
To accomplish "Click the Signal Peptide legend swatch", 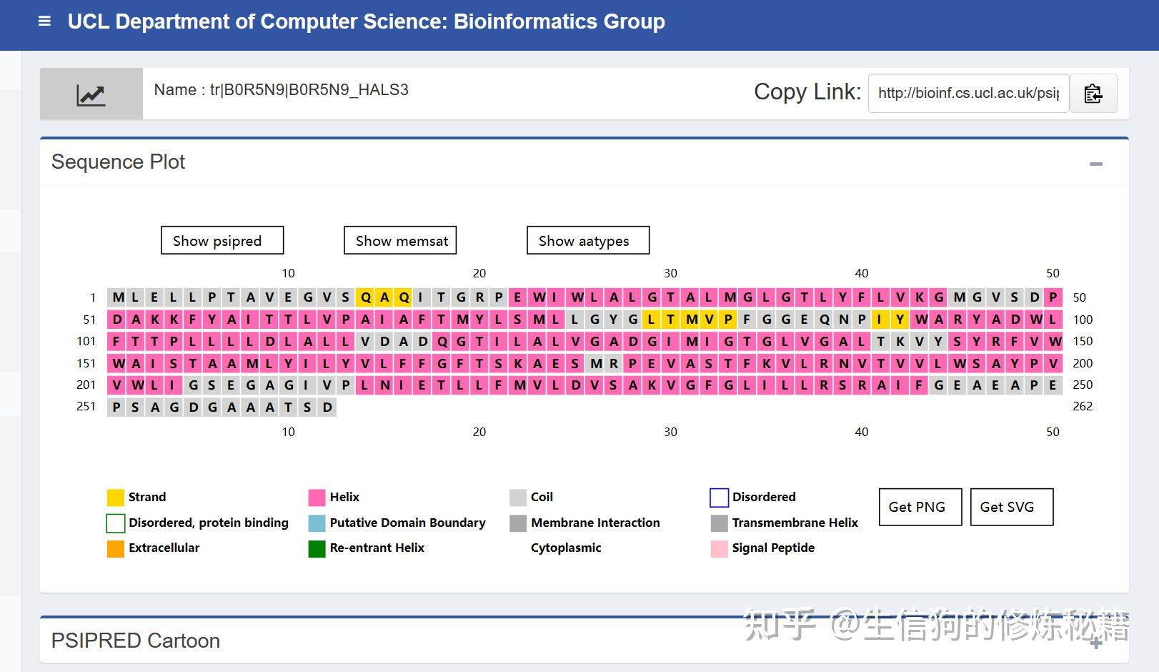I will coord(719,548).
